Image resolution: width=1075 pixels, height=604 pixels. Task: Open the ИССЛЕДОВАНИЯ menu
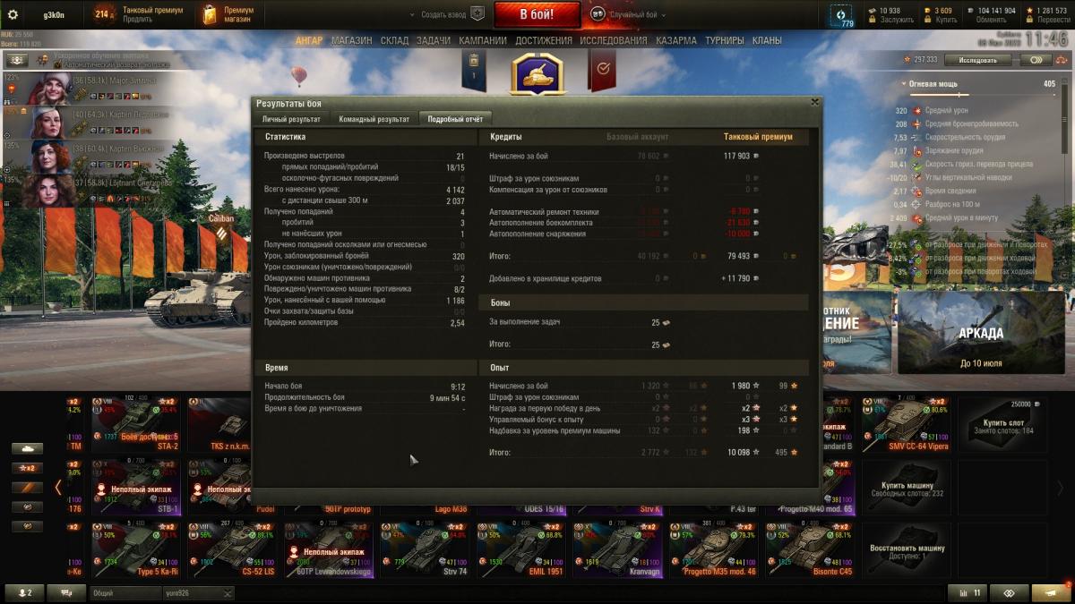point(613,40)
